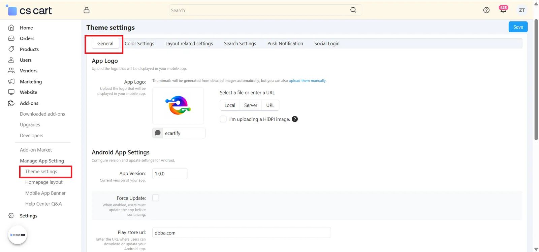The height and width of the screenshot is (252, 539).
Task: Follow the upload them manually link
Action: [x=307, y=81]
